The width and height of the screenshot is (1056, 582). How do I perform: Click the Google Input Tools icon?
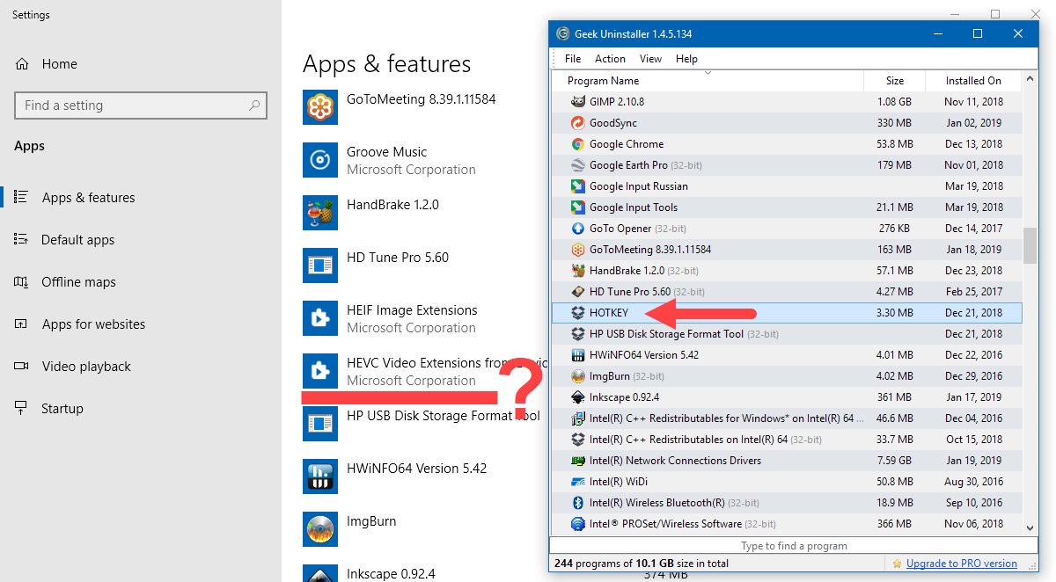click(578, 207)
